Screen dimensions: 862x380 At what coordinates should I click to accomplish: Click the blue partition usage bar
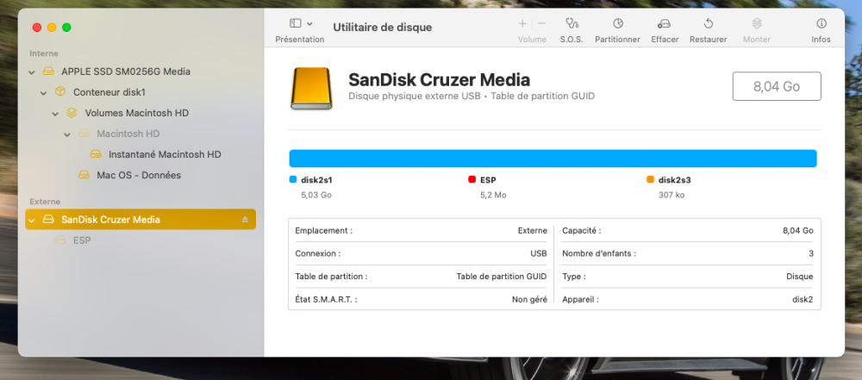(x=553, y=159)
